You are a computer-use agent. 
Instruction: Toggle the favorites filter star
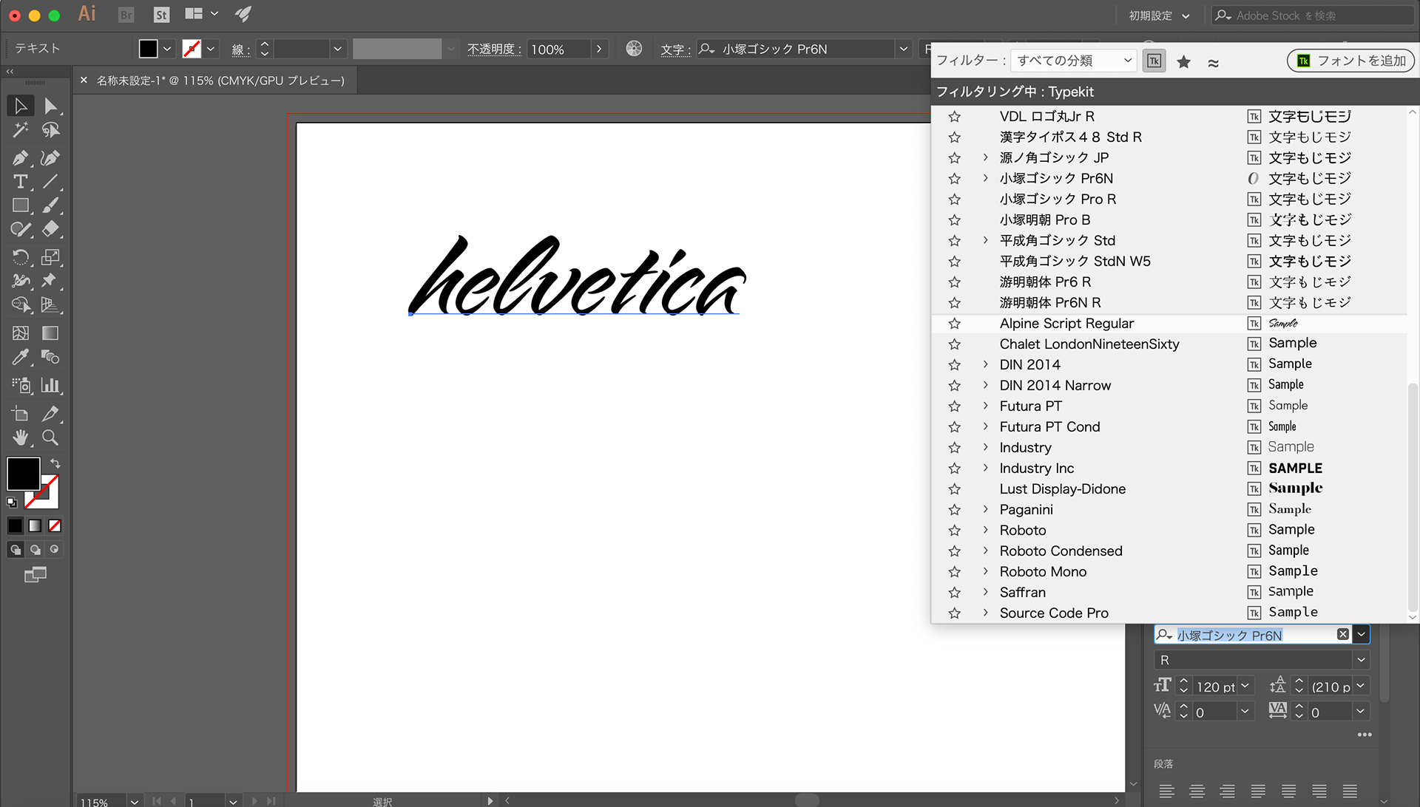point(1184,62)
